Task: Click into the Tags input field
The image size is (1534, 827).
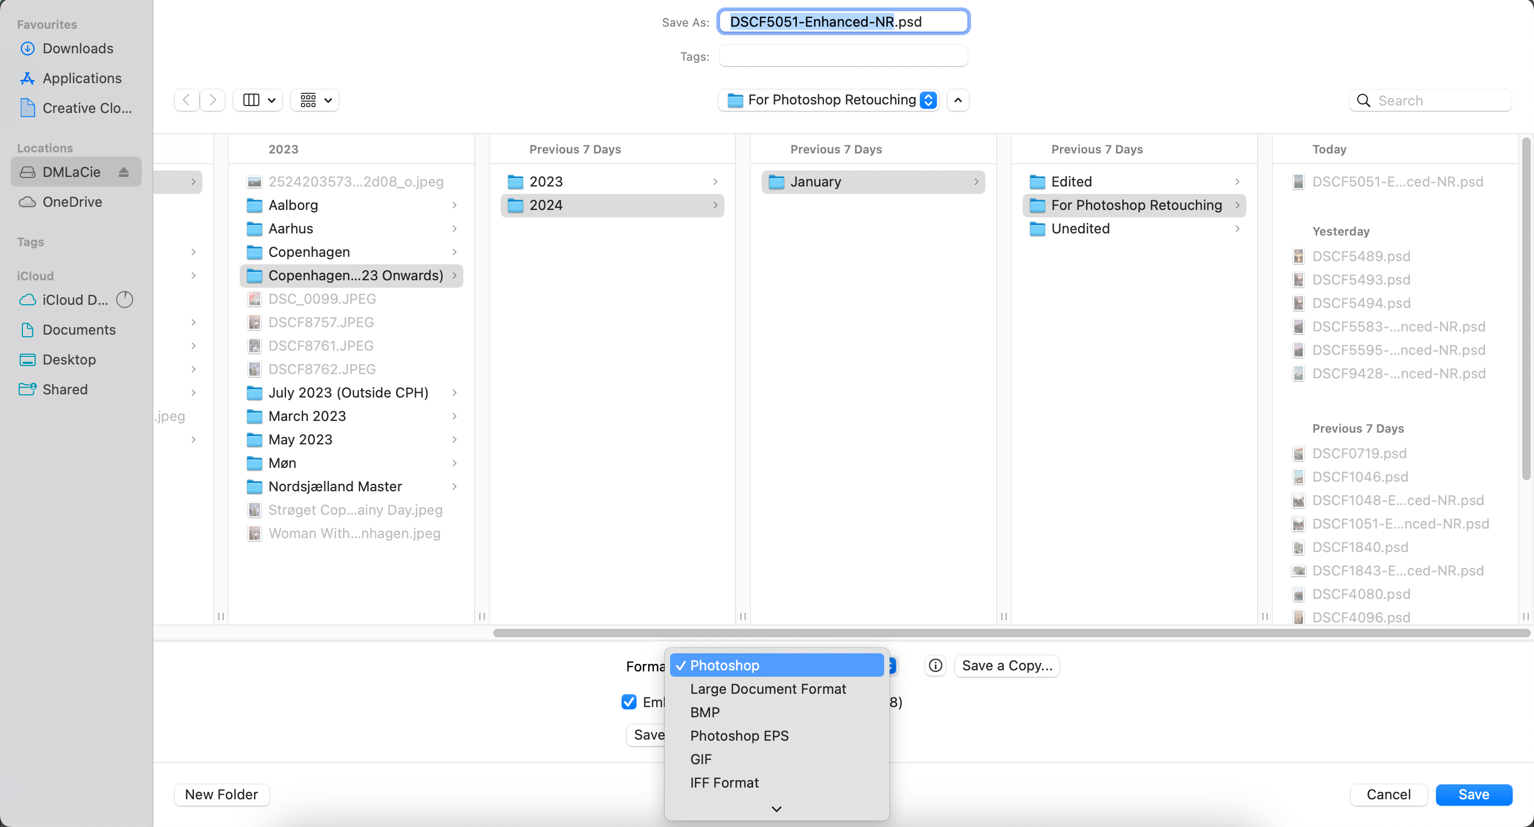Action: pyautogui.click(x=843, y=56)
